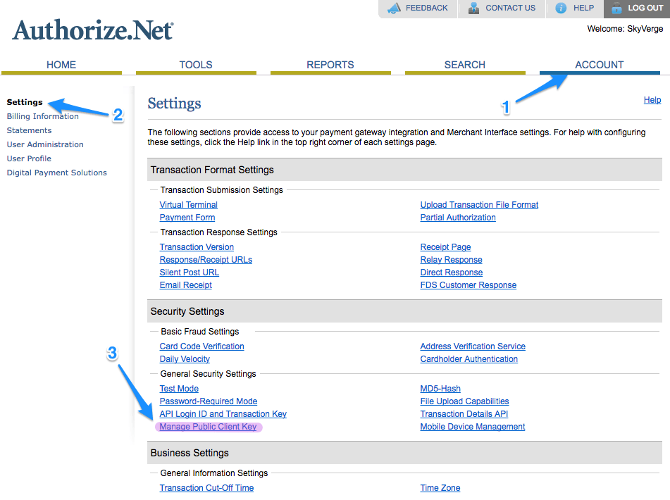Click the Help info icon

[x=561, y=8]
